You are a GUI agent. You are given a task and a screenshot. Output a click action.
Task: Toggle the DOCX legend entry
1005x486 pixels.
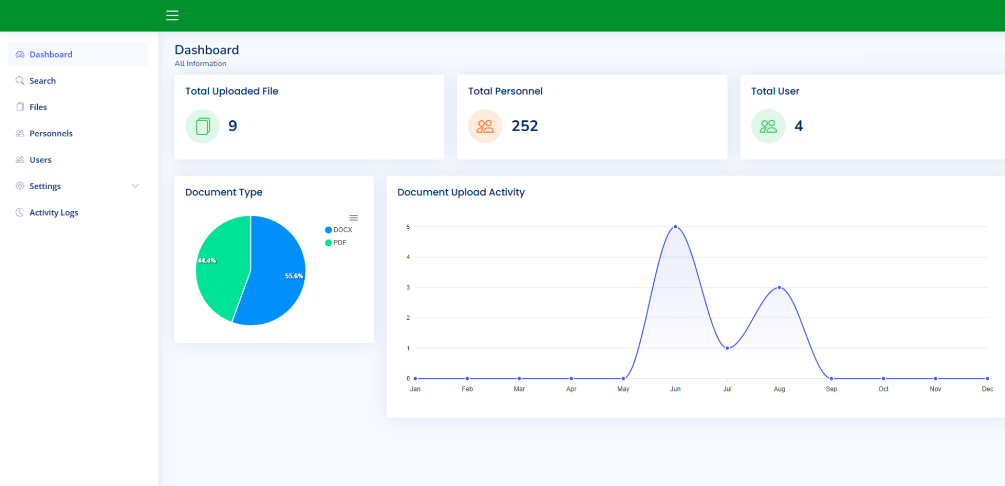point(339,229)
